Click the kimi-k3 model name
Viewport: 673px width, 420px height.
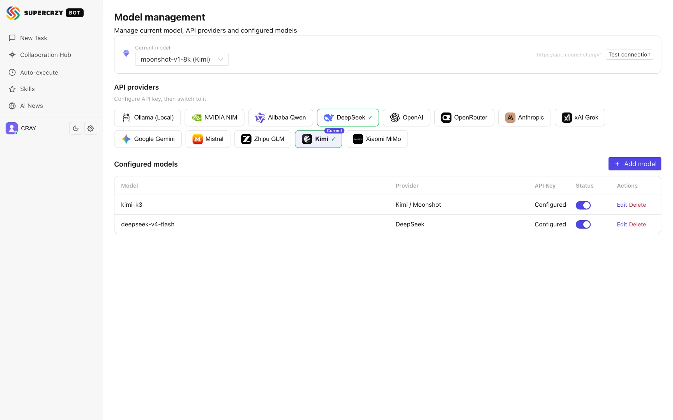tap(132, 205)
